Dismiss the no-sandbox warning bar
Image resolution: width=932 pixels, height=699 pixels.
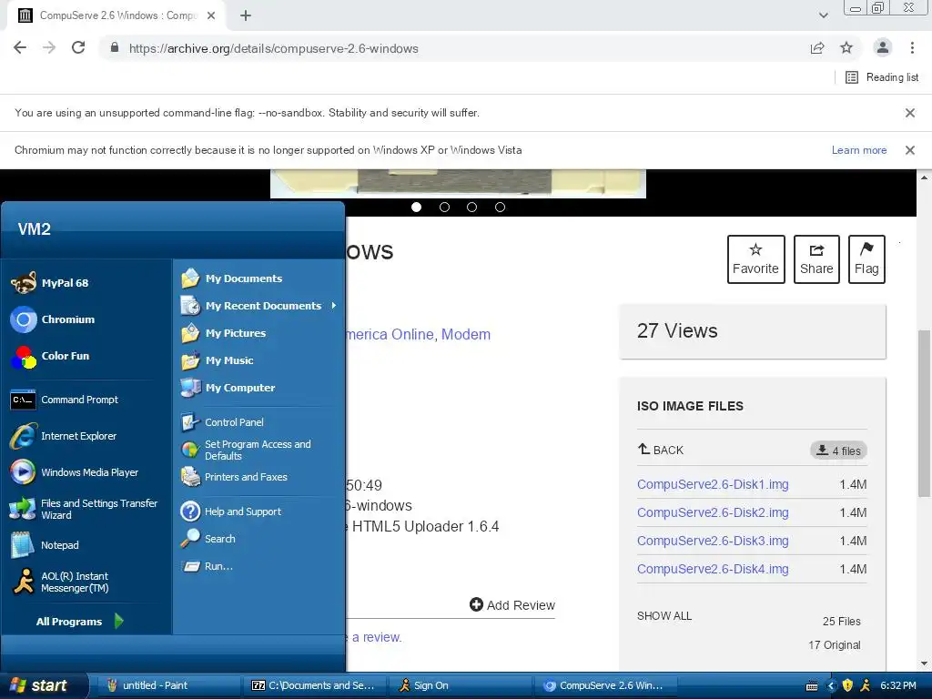click(909, 112)
